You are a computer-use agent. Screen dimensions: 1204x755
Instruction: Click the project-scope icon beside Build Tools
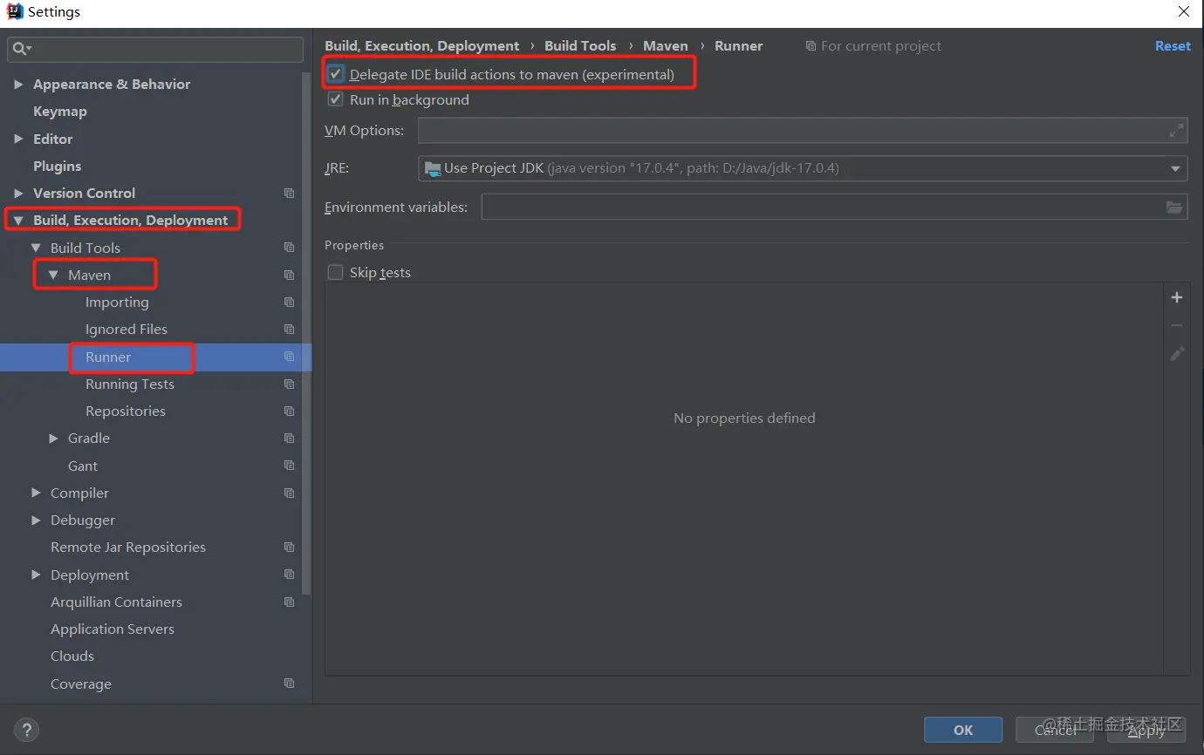pyautogui.click(x=290, y=248)
